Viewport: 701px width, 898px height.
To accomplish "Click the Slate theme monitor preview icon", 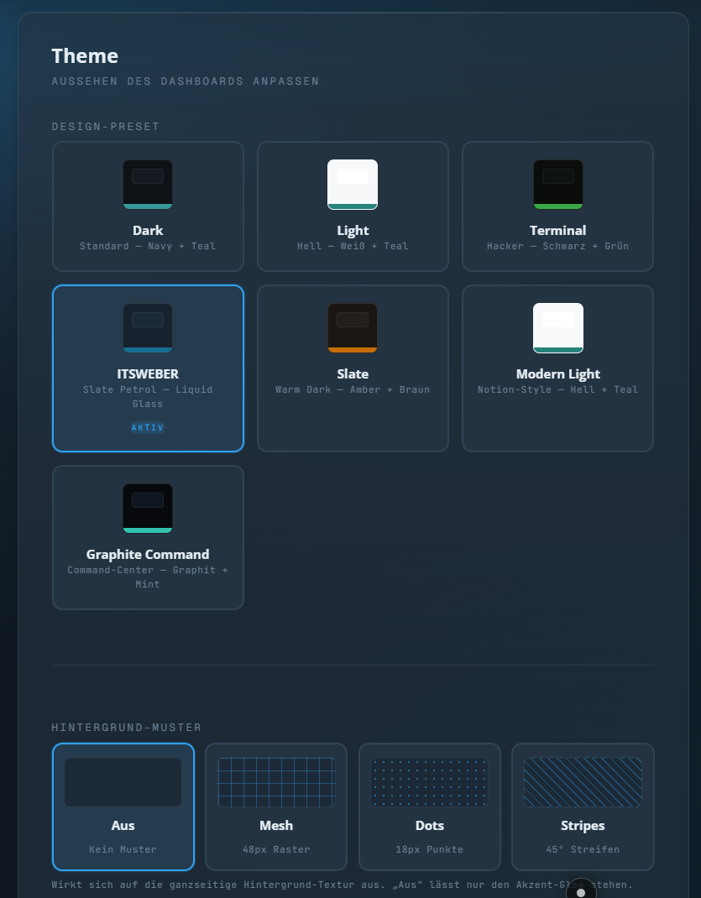I will (353, 327).
